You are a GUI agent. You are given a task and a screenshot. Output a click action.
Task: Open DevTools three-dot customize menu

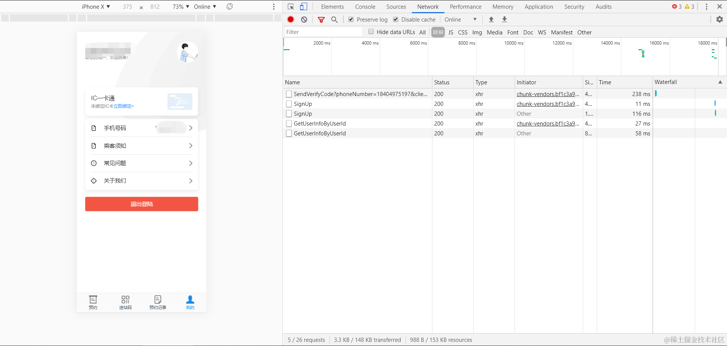[x=706, y=7]
